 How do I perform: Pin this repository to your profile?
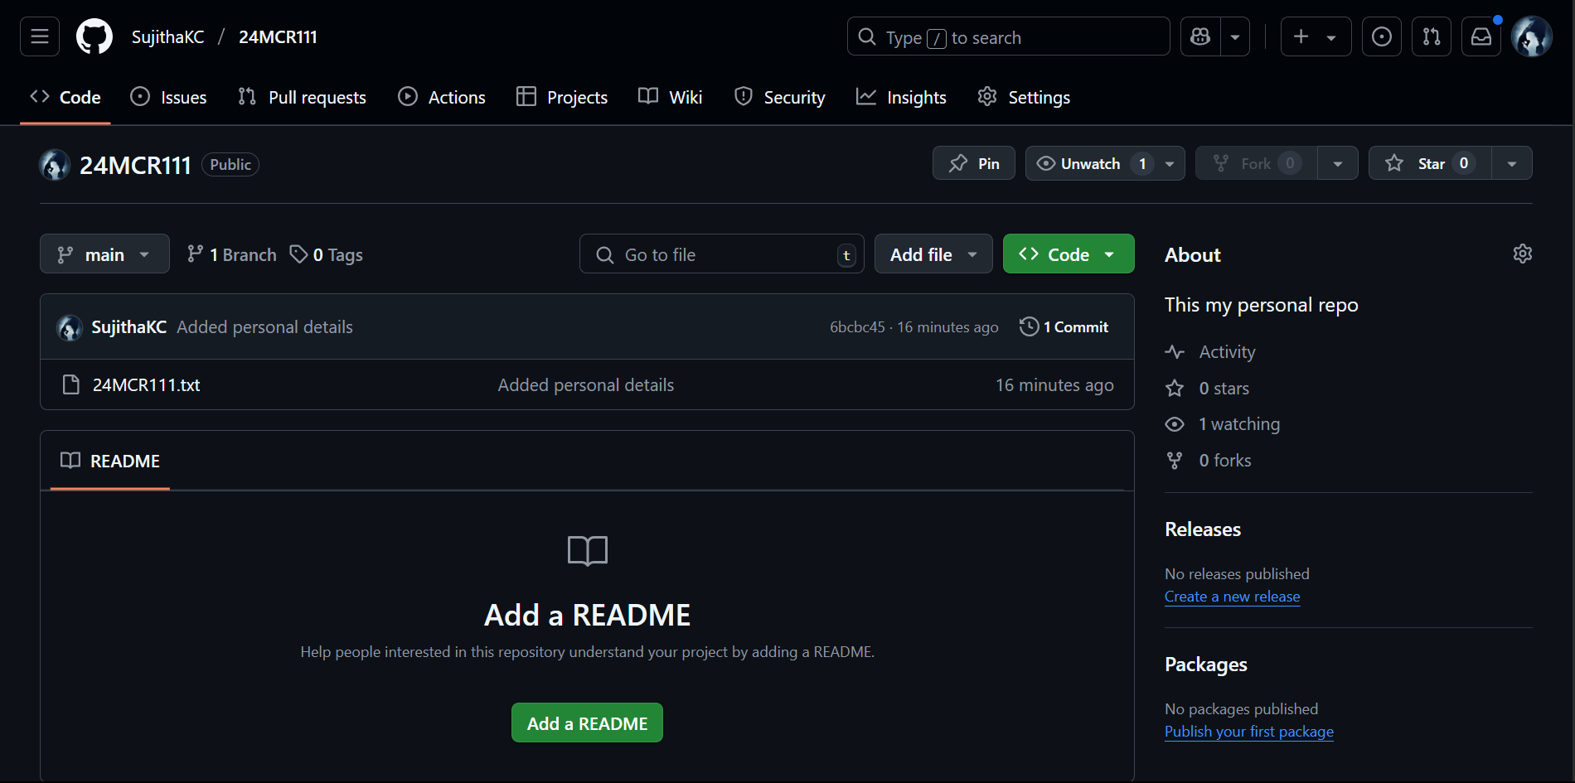point(974,163)
